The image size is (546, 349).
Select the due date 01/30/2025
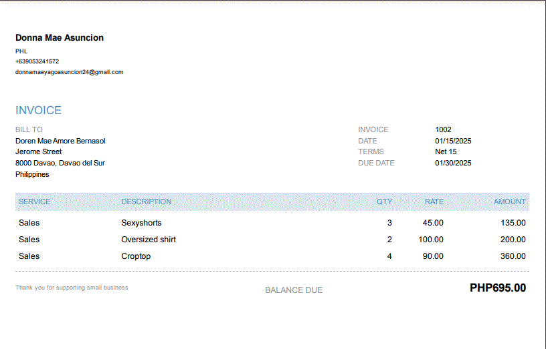tap(453, 163)
